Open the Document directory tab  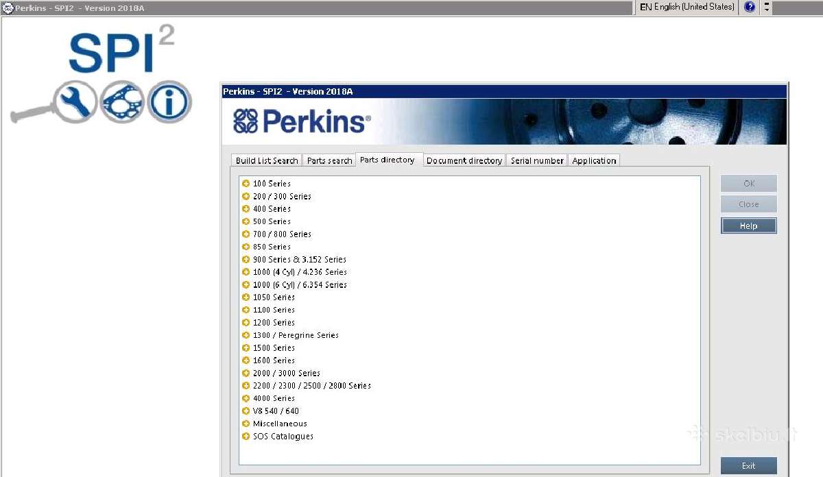click(464, 160)
